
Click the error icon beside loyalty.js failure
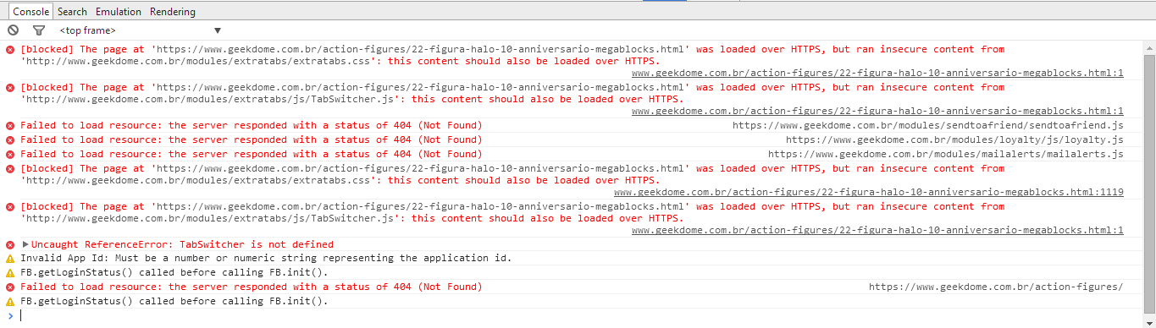10,140
